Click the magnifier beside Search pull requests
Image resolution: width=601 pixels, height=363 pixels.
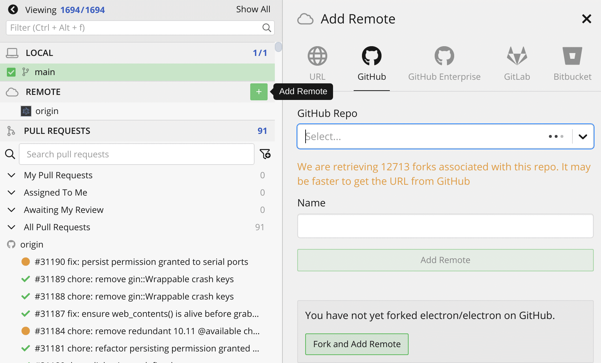(x=10, y=154)
